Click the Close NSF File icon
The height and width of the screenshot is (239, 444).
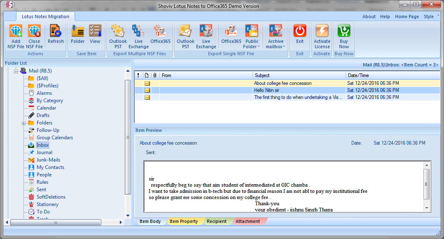tap(34, 37)
